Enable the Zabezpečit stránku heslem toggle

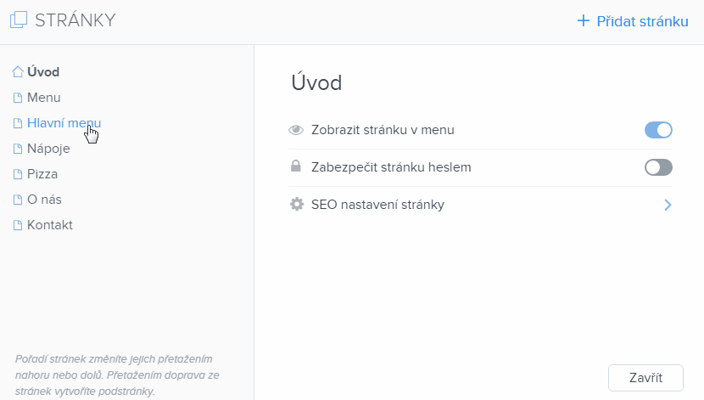(x=658, y=167)
